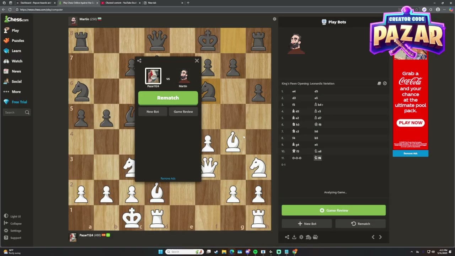Open Chrome from the taskbar
455x256 pixels.
[x=294, y=252]
